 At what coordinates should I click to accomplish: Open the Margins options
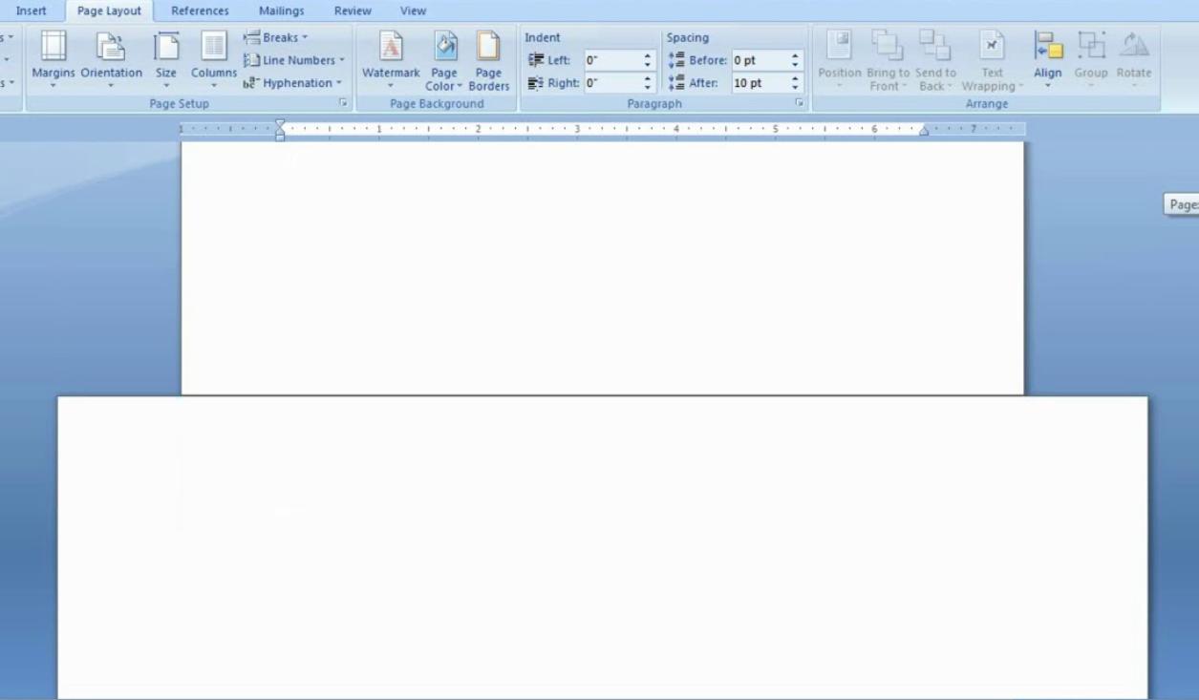pyautogui.click(x=53, y=59)
